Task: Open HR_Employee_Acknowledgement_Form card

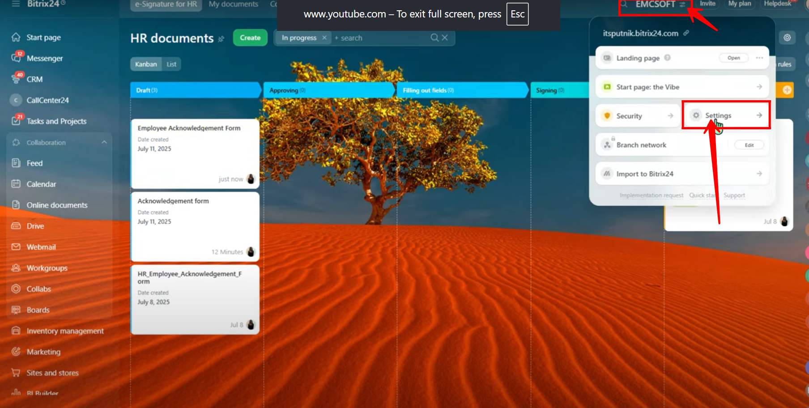Action: pyautogui.click(x=195, y=299)
